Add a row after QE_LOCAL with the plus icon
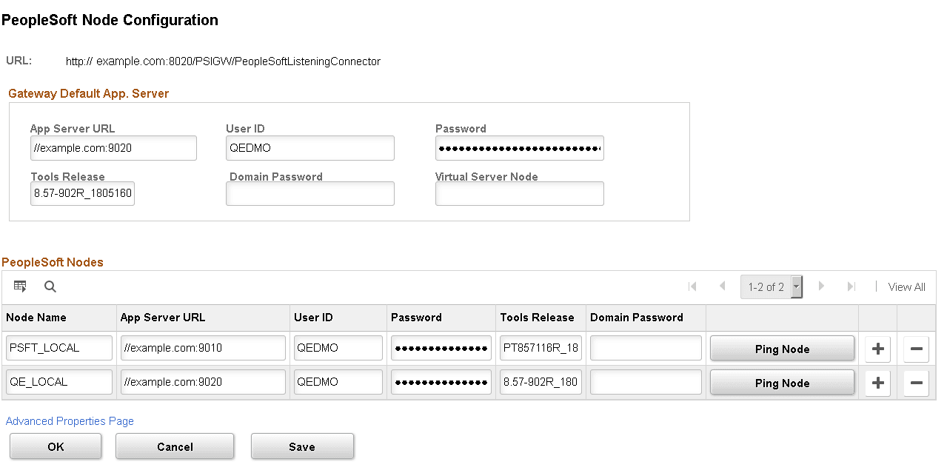This screenshot has width=947, height=476. click(x=877, y=383)
